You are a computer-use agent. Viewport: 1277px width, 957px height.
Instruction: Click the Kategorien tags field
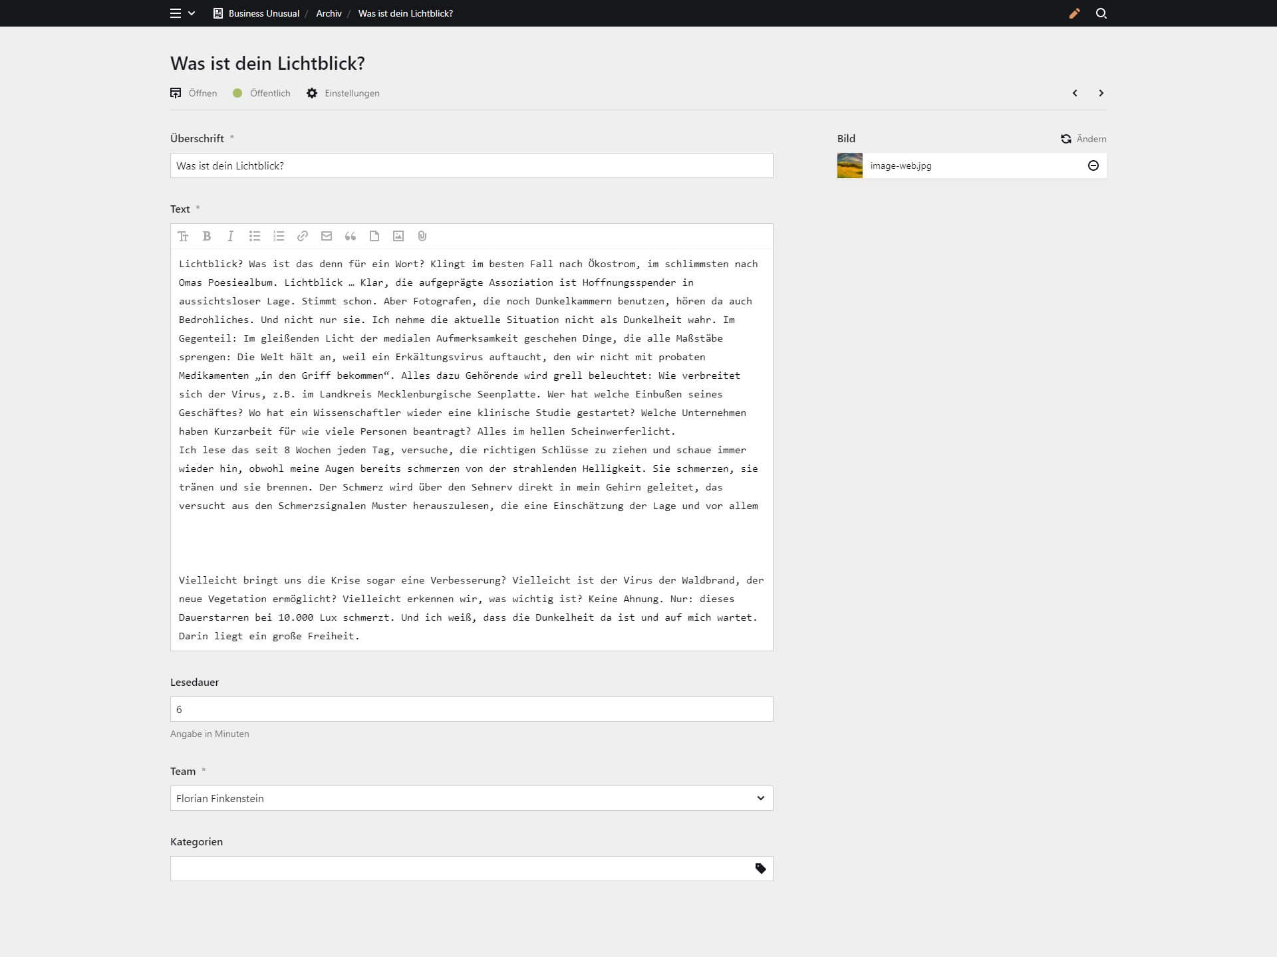click(x=472, y=869)
